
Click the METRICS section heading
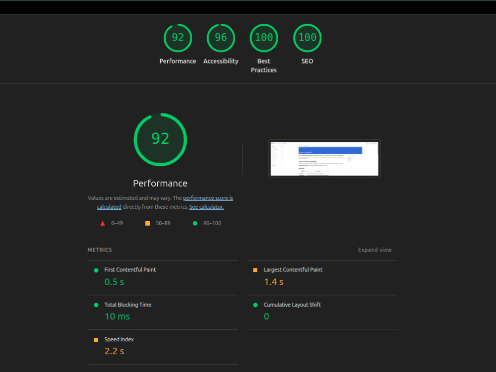tap(100, 250)
